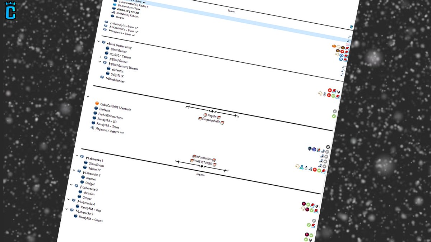
Task: Select the WAS IST NEU? channel
Action: click(x=204, y=163)
